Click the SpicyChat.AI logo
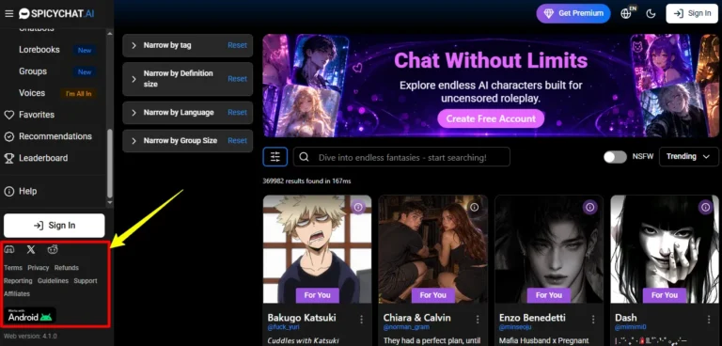 click(x=56, y=14)
